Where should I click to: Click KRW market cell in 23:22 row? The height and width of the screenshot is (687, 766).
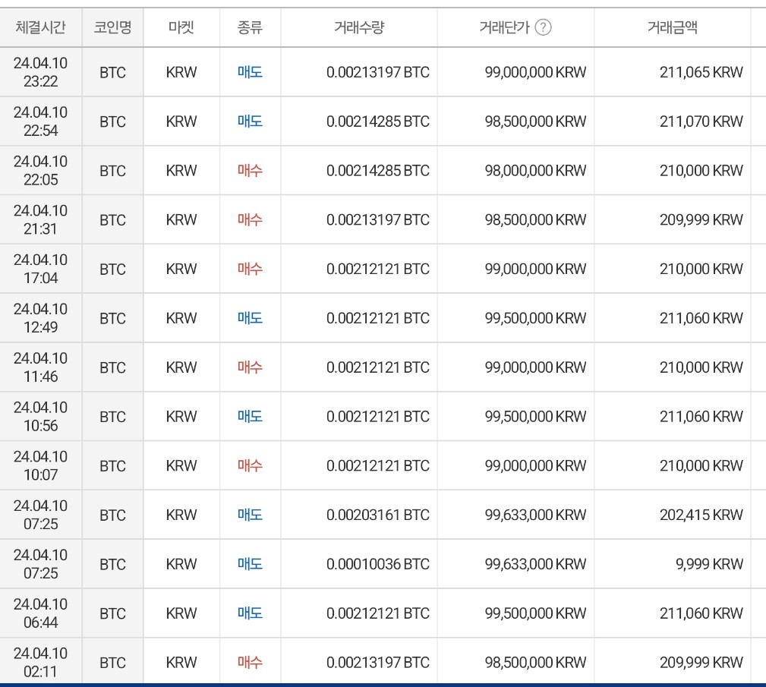coord(181,72)
